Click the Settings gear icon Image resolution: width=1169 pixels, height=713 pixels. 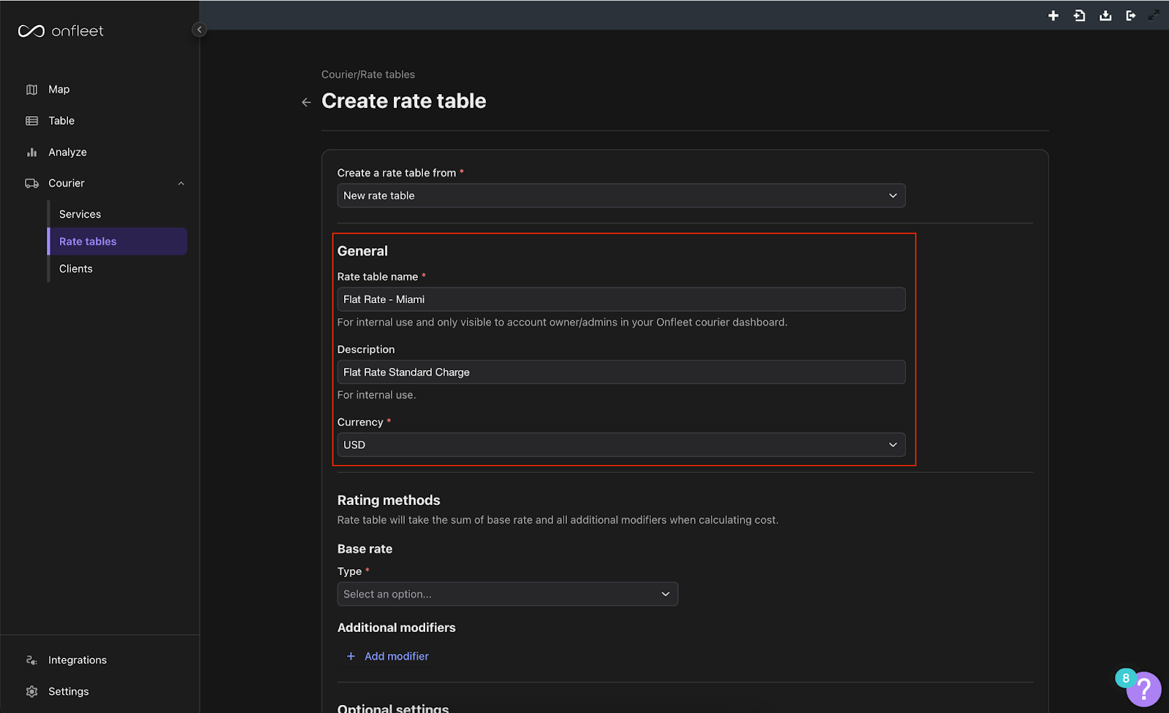pos(31,691)
